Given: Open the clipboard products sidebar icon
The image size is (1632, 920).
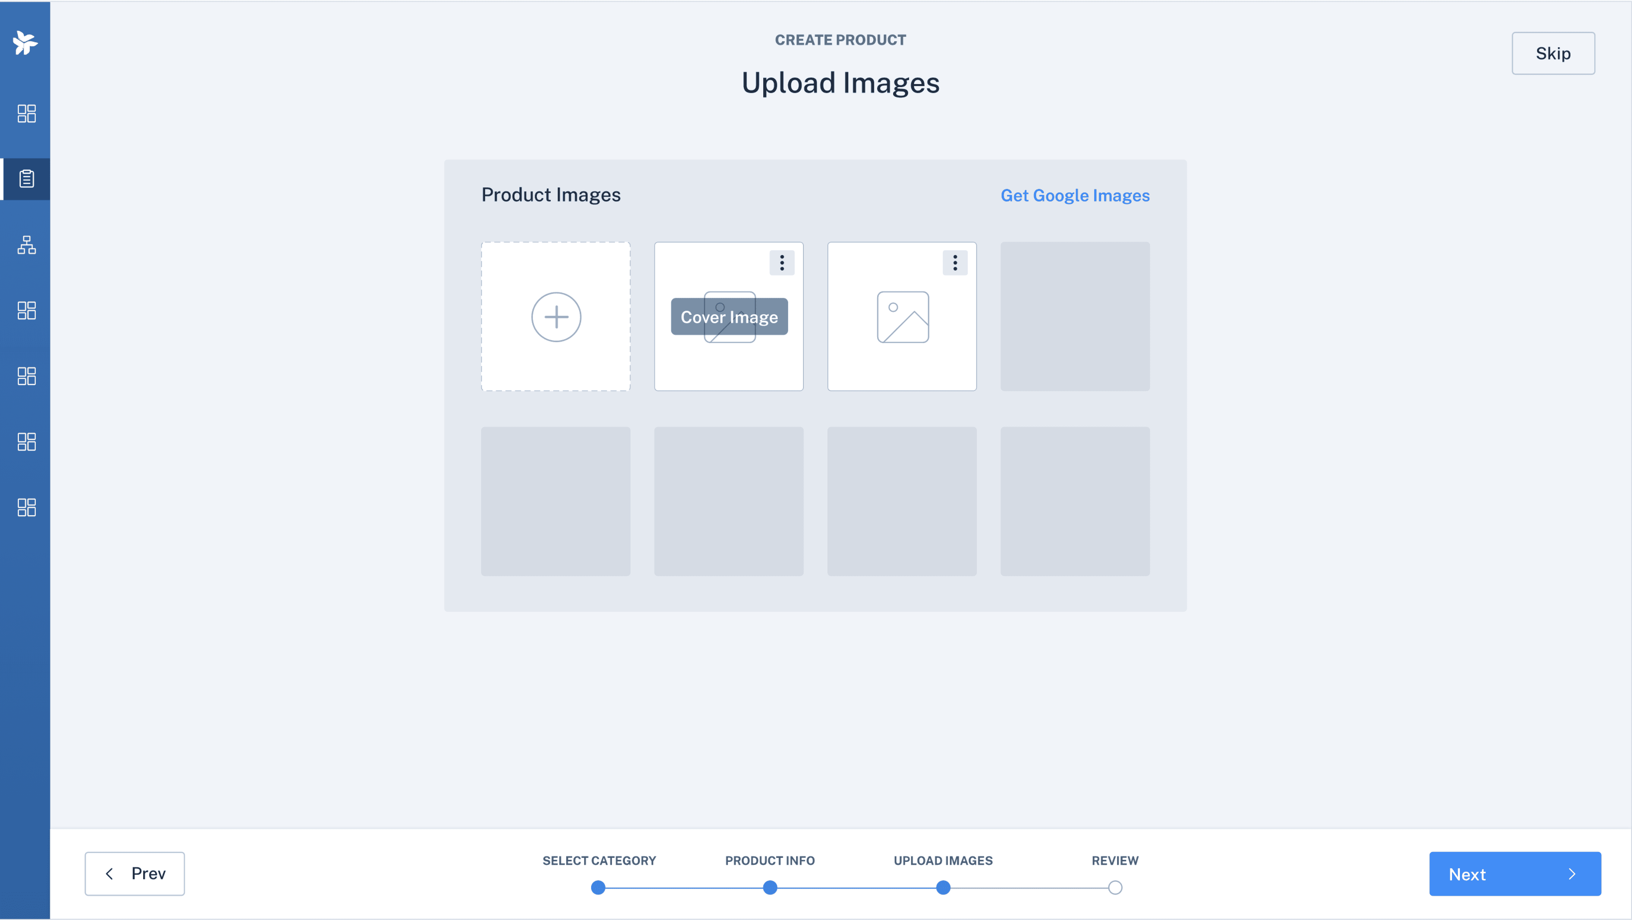Looking at the screenshot, I should (27, 179).
